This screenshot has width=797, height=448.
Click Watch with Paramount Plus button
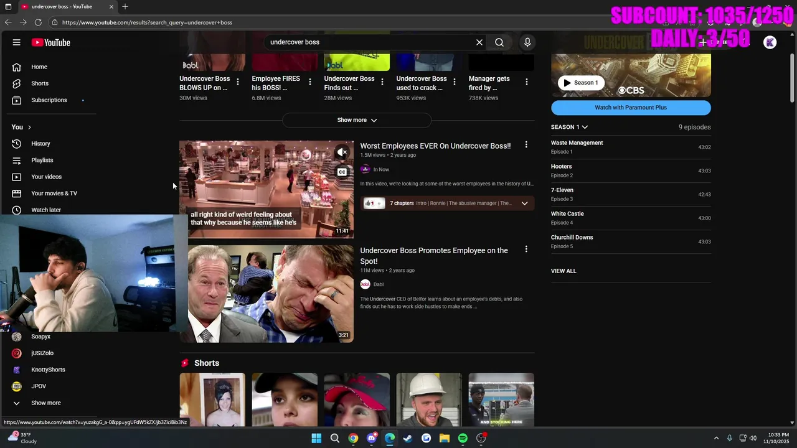[631, 108]
